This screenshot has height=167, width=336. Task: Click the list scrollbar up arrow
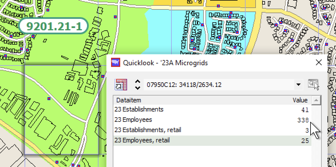316,100
